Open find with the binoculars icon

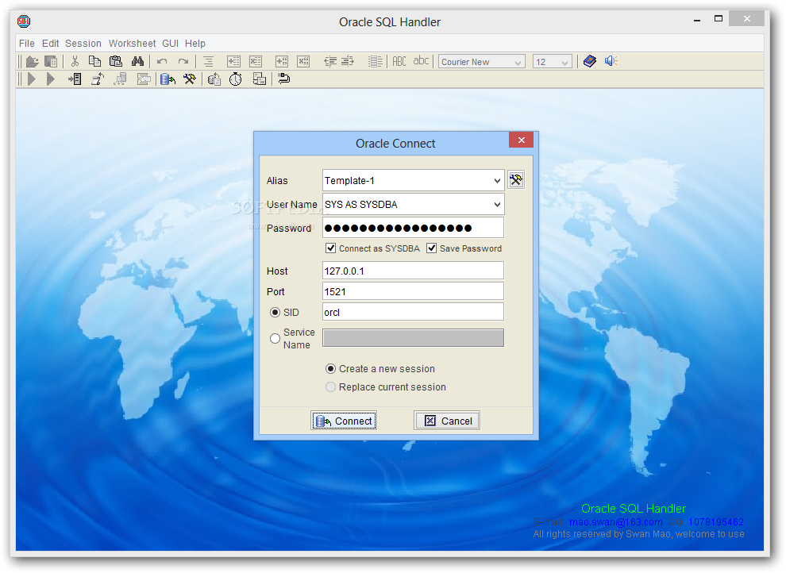pos(137,61)
